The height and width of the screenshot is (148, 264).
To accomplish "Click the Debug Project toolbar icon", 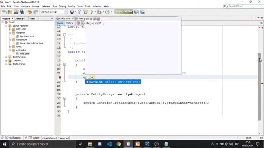I will tap(99, 12).
